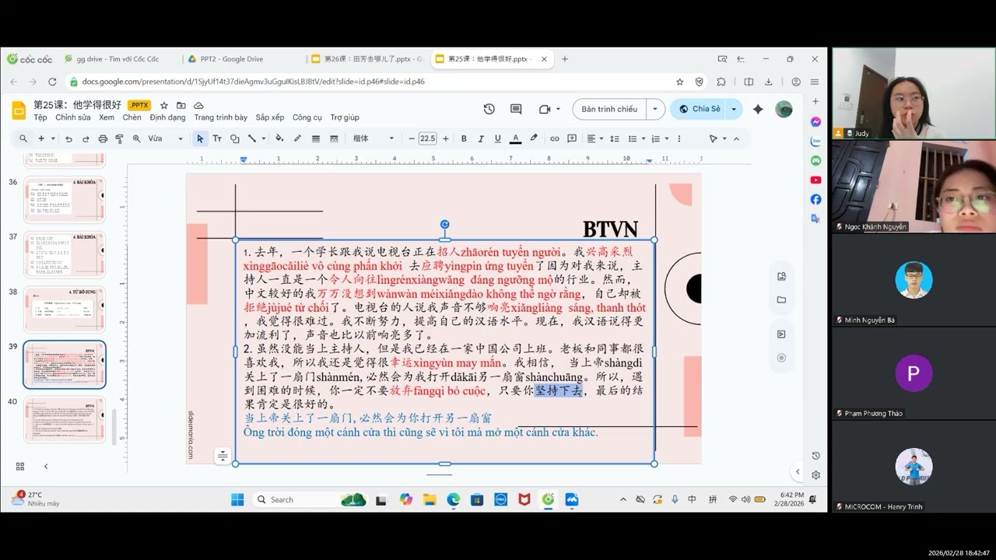Add a comment from toolbar
Image resolution: width=996 pixels, height=560 pixels.
point(572,138)
